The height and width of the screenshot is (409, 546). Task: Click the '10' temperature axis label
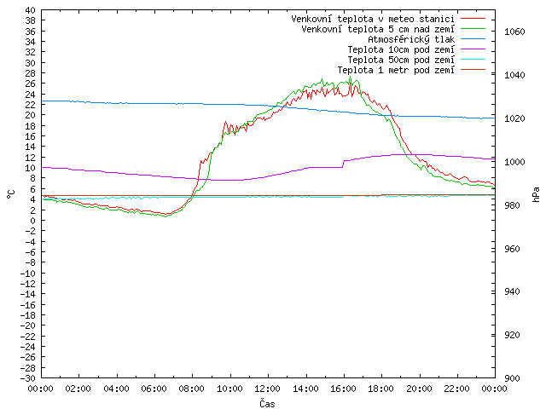31,168
